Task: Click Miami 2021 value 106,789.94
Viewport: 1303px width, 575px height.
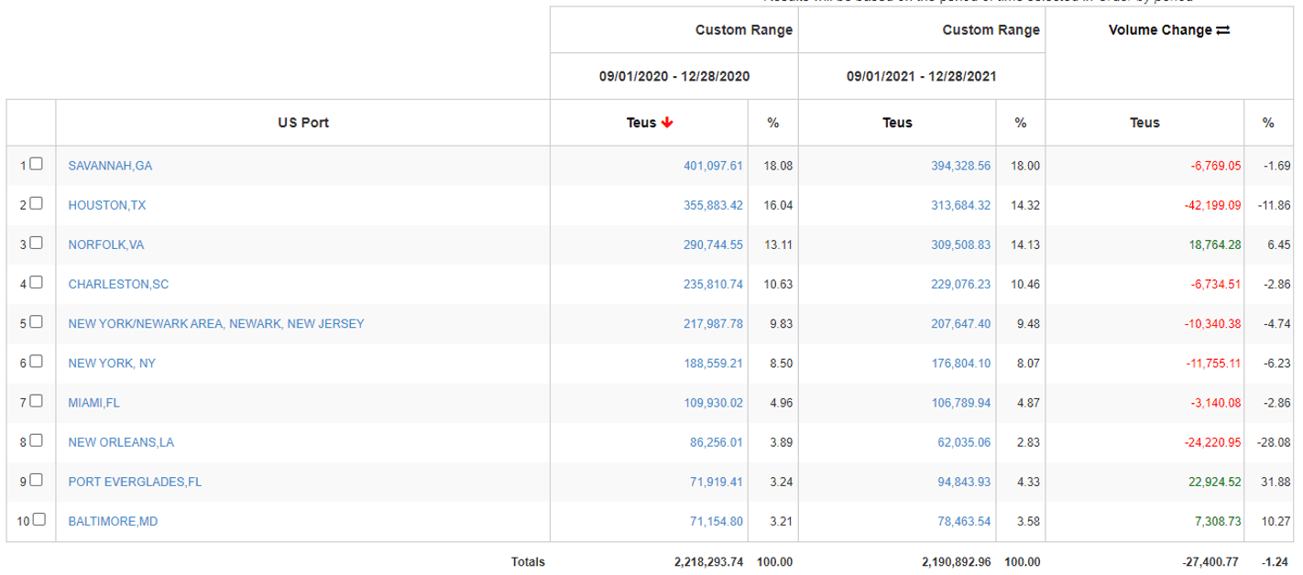Action: (960, 402)
